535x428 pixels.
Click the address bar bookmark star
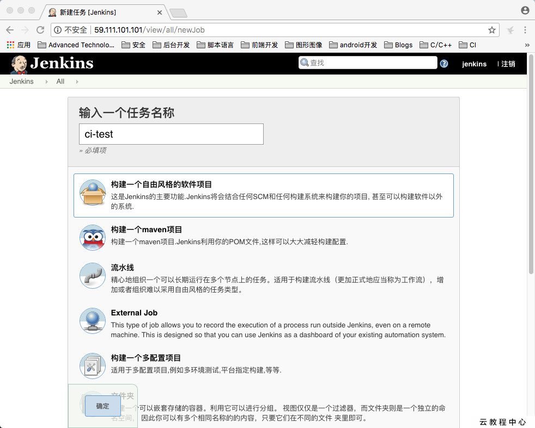pos(491,30)
